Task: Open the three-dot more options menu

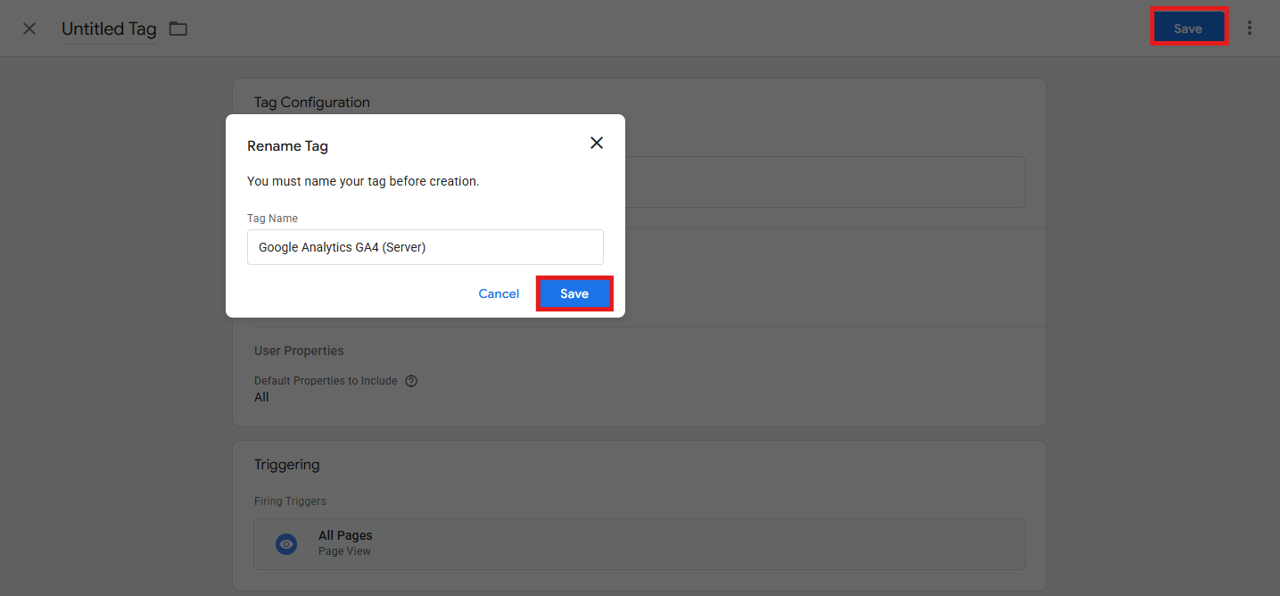Action: [x=1250, y=29]
